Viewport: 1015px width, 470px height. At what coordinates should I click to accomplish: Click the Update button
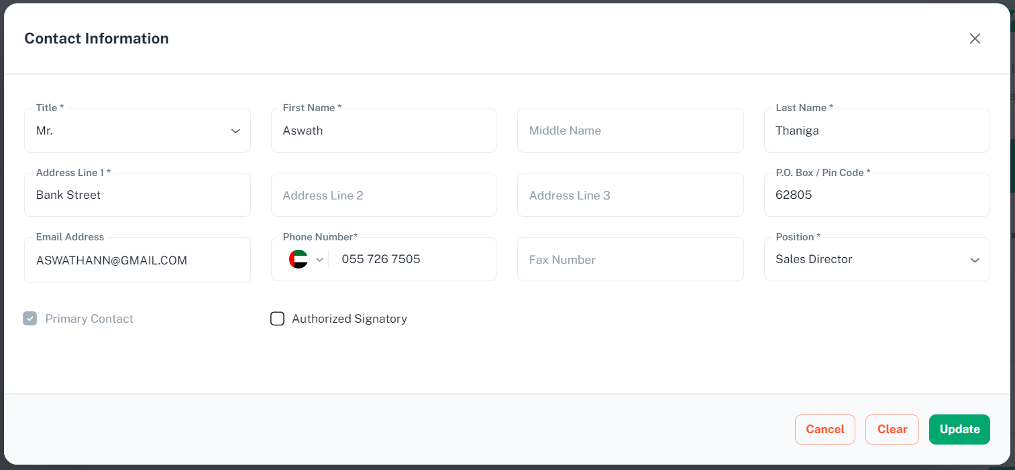click(959, 429)
